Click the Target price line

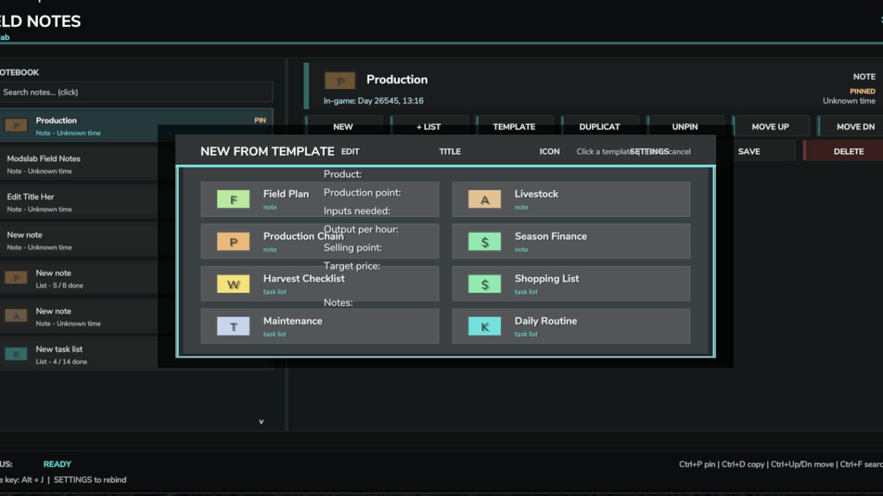[352, 265]
